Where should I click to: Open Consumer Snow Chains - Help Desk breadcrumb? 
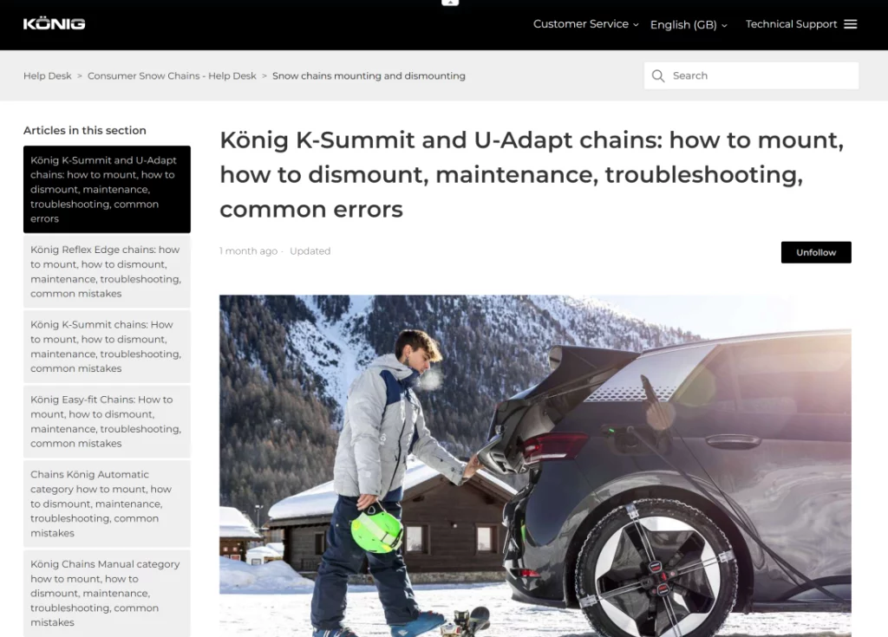tap(172, 76)
